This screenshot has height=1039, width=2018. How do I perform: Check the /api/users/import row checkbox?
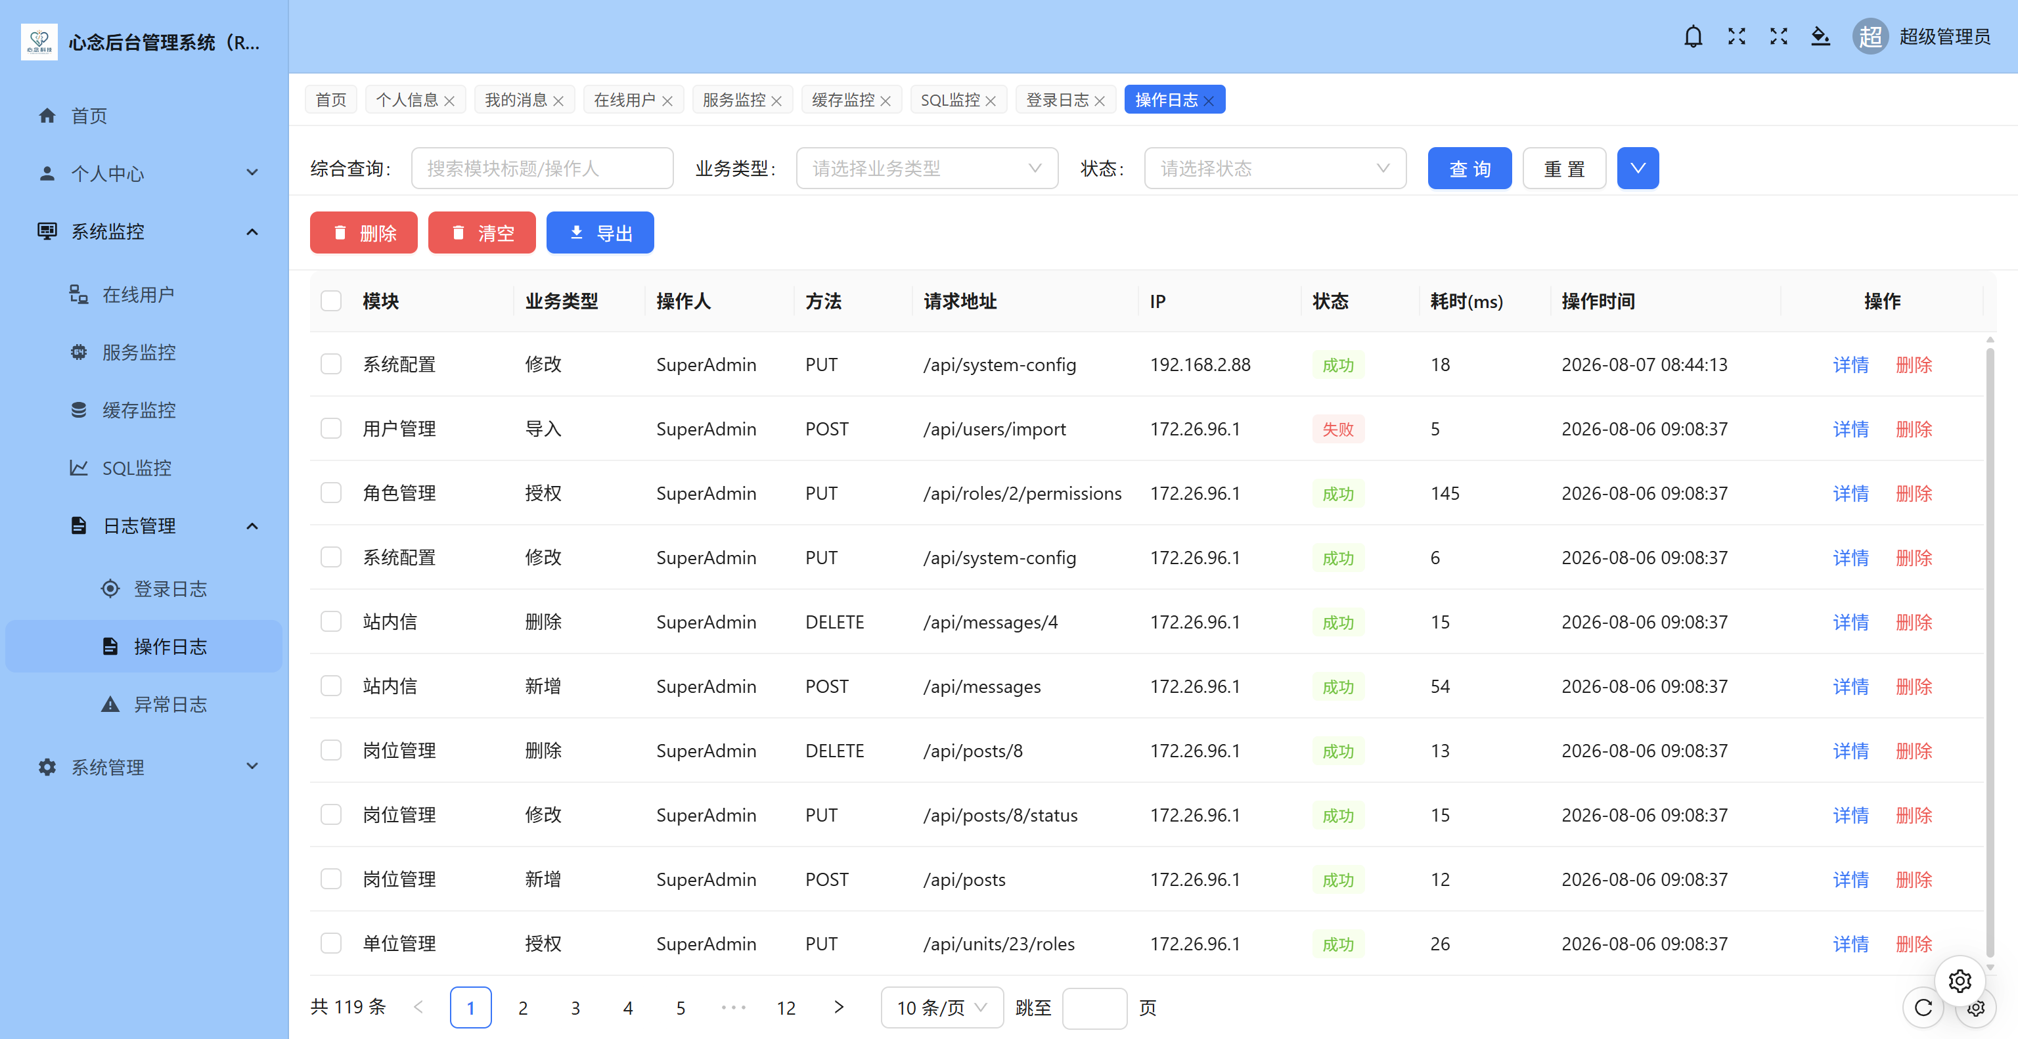point(330,429)
